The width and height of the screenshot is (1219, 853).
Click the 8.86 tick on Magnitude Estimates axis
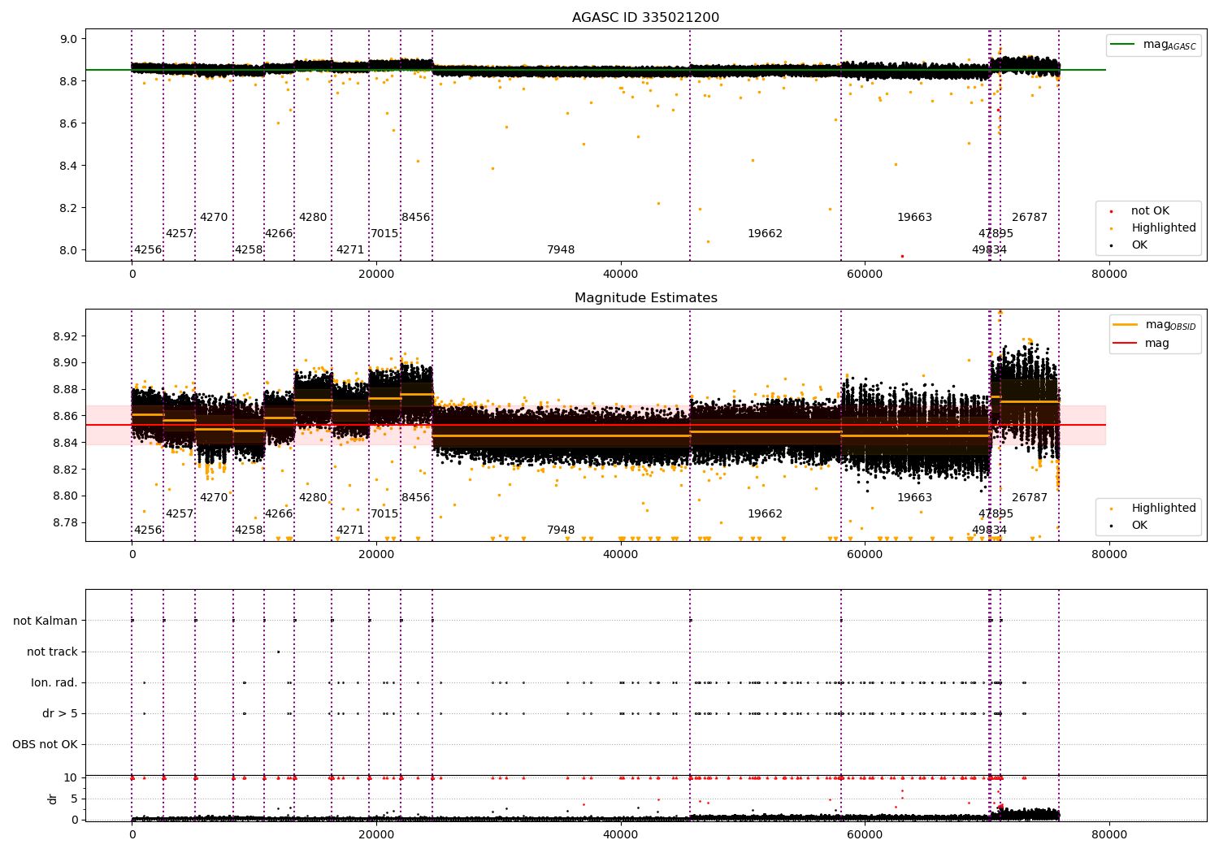pyautogui.click(x=66, y=416)
